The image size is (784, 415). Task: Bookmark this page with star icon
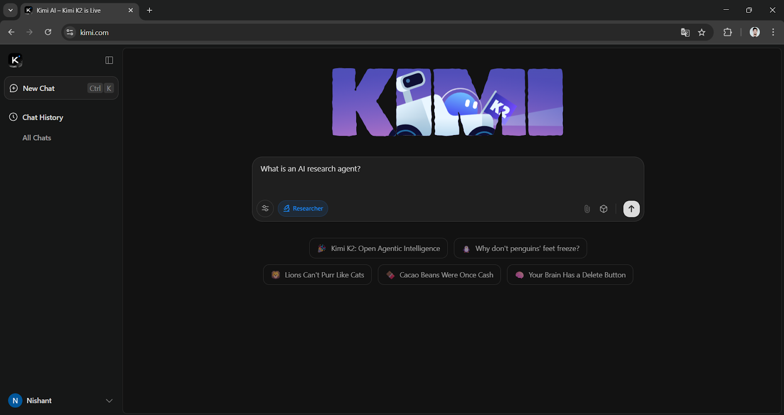(702, 32)
